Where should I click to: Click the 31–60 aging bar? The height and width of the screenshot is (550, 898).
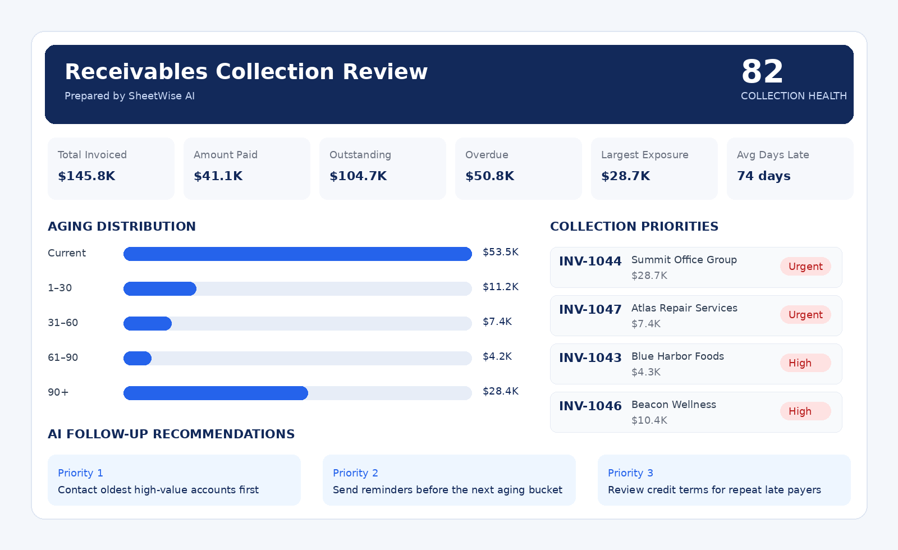coord(297,323)
